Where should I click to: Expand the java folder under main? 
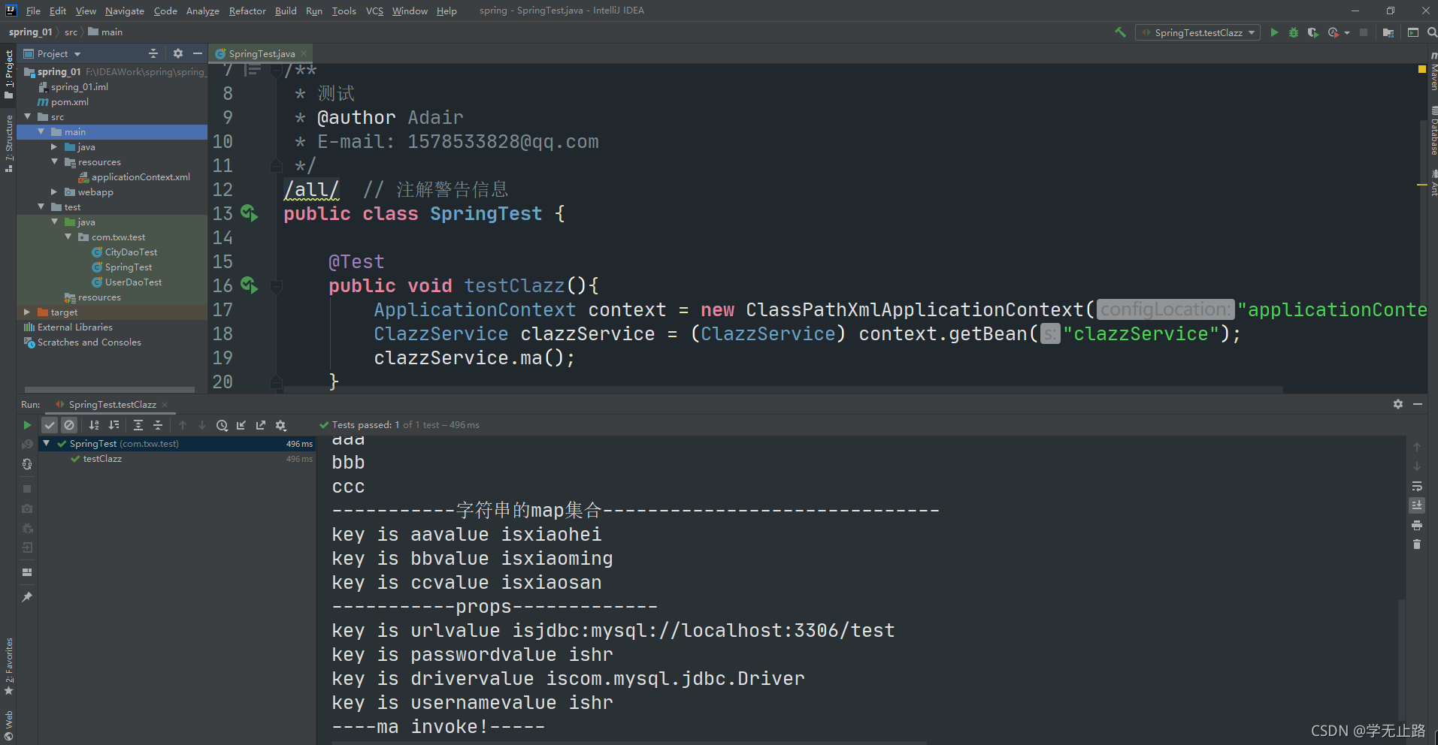click(54, 146)
